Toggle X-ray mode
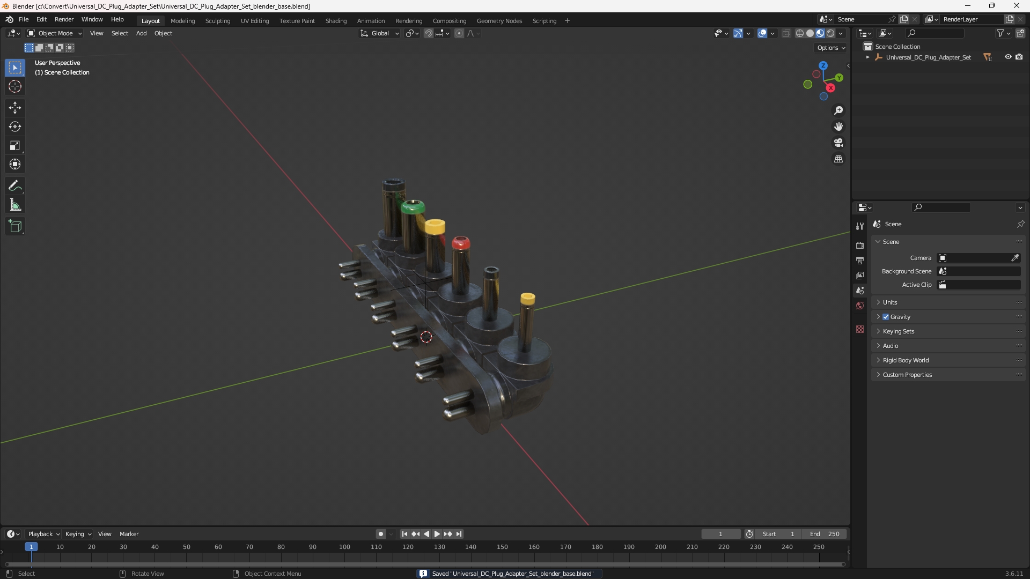 (786, 33)
